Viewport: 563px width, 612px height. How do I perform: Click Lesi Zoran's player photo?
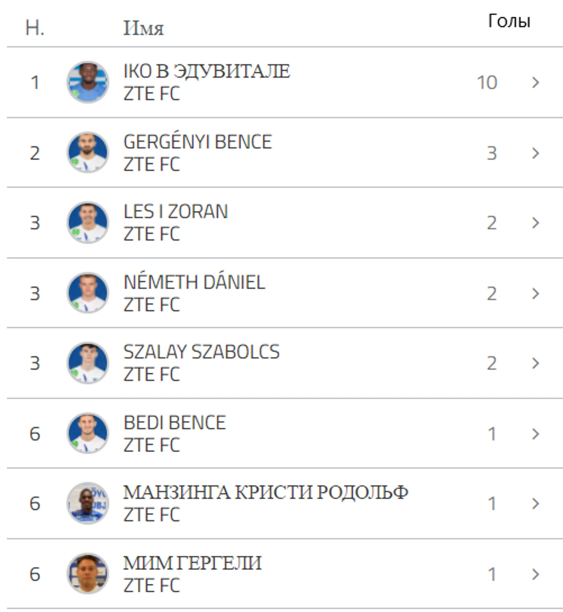(88, 222)
